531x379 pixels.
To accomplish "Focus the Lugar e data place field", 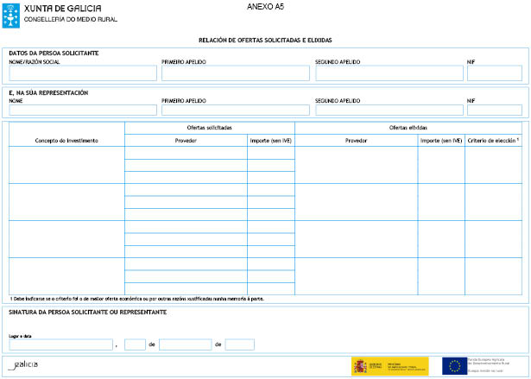I will [x=60, y=344].
